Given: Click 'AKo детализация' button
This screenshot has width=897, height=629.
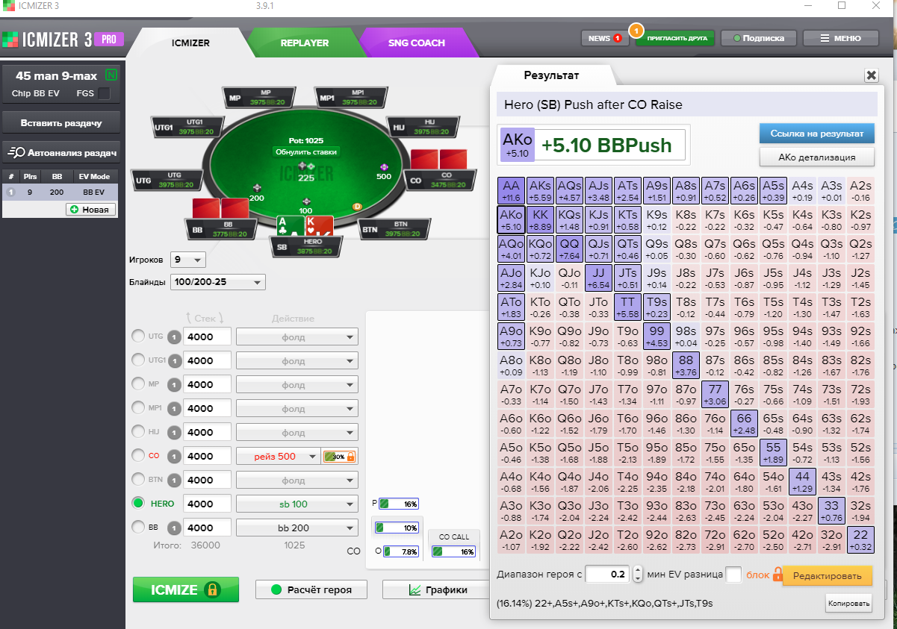Looking at the screenshot, I should click(x=816, y=157).
